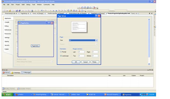This screenshot has width=170, height=99.
Task: Select the Portrait orientation radio button
Action: click(61, 52)
